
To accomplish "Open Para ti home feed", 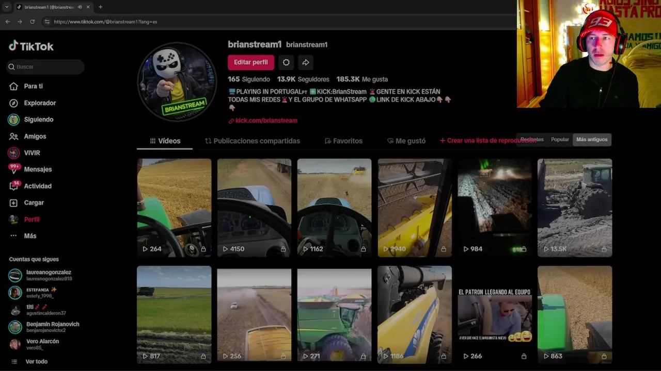I will pos(33,86).
